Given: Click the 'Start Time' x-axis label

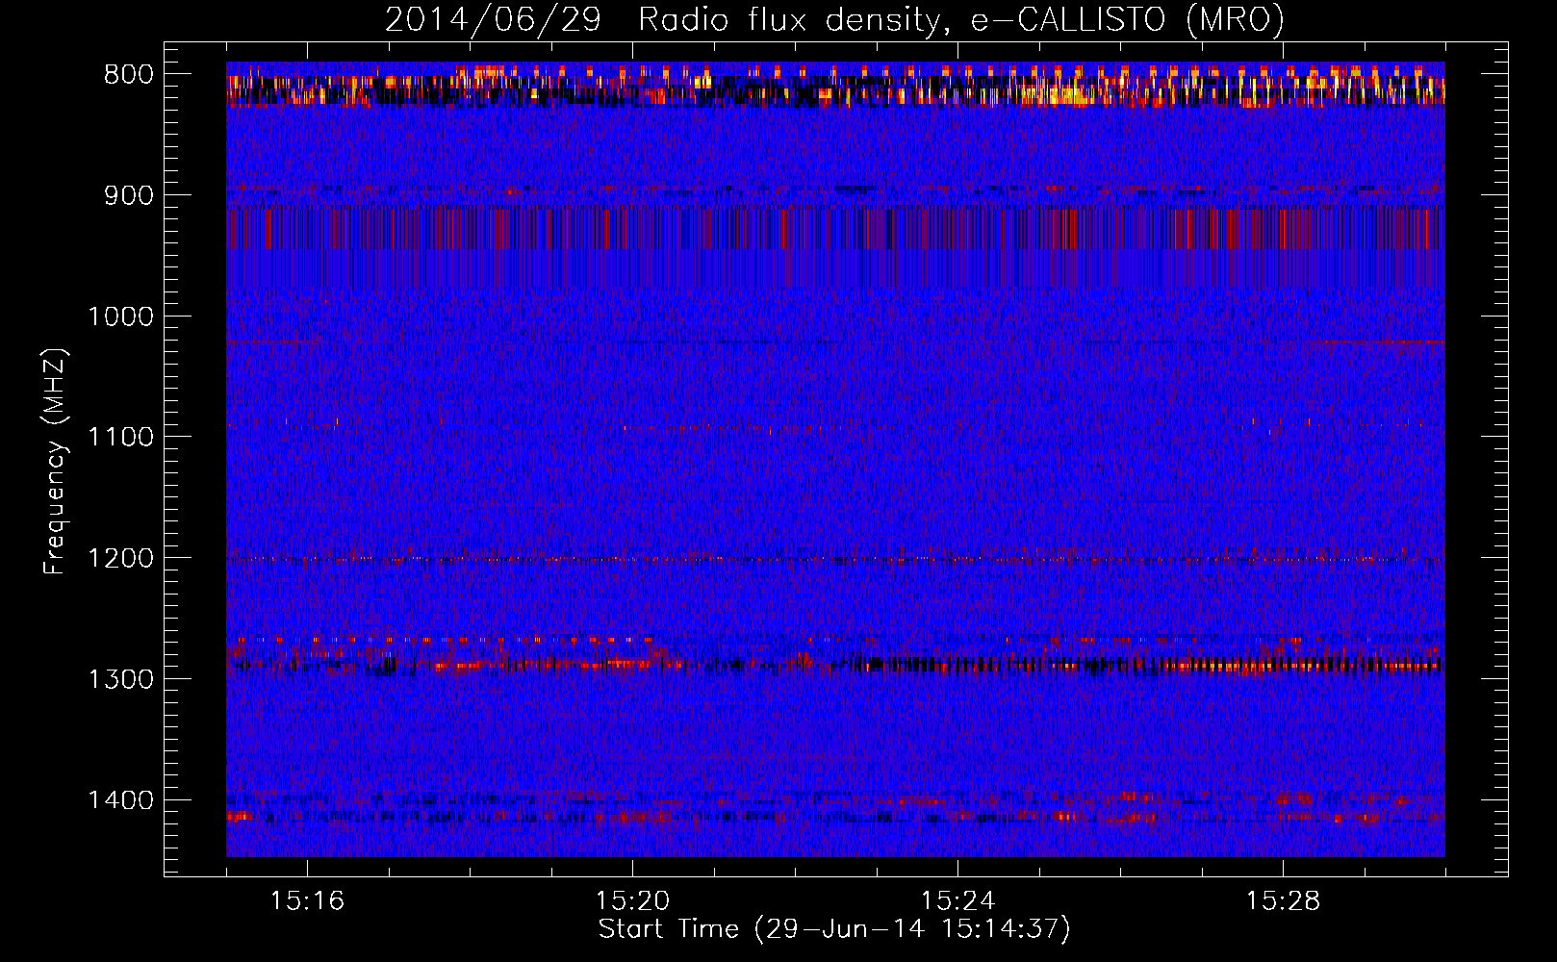Looking at the screenshot, I should point(834,929).
